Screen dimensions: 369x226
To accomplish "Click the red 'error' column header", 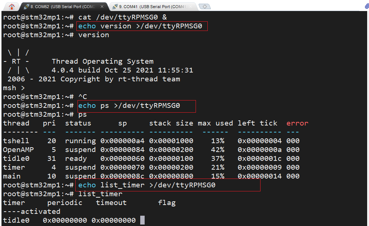I will click(297, 123).
